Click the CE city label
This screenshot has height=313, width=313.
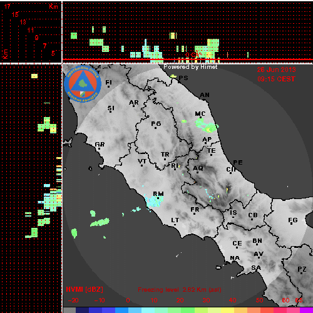(237, 244)
